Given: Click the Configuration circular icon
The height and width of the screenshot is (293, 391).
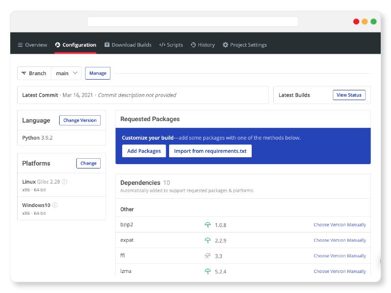Looking at the screenshot, I should coord(58,45).
